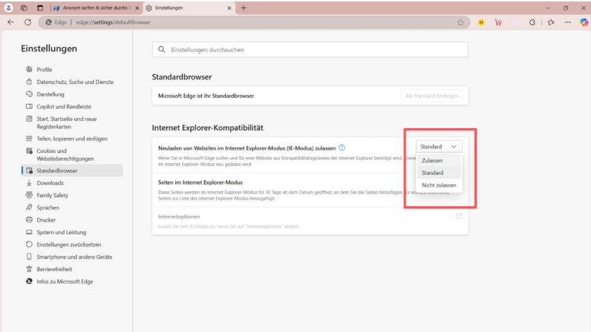Open 'System und Leistung' settings

tap(72, 232)
